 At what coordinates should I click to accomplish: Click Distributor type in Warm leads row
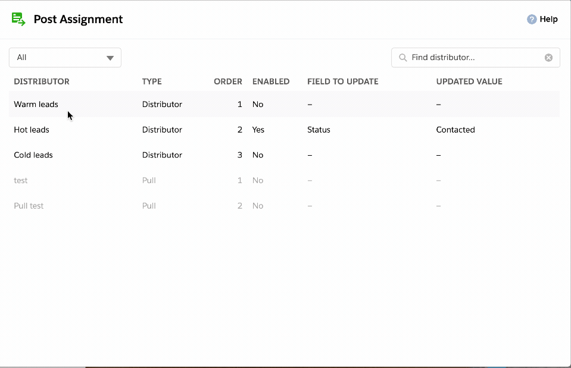click(x=162, y=105)
